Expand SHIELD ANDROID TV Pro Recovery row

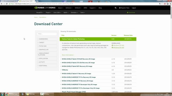pyautogui.click(x=98, y=77)
